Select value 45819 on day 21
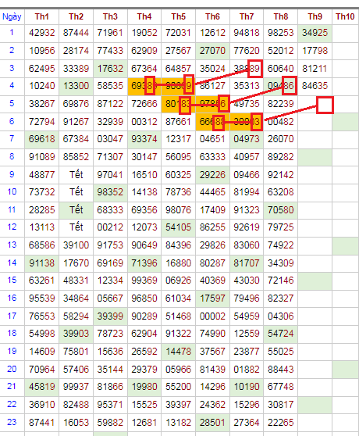359x436 pixels. [42, 387]
